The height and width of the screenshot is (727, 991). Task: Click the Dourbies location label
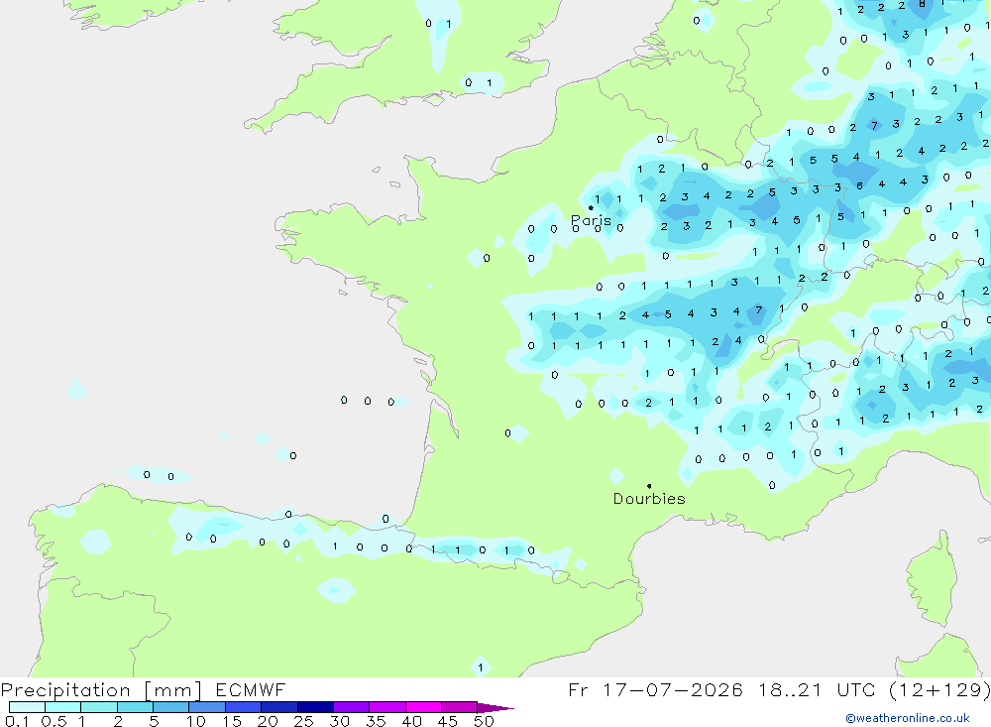649,499
